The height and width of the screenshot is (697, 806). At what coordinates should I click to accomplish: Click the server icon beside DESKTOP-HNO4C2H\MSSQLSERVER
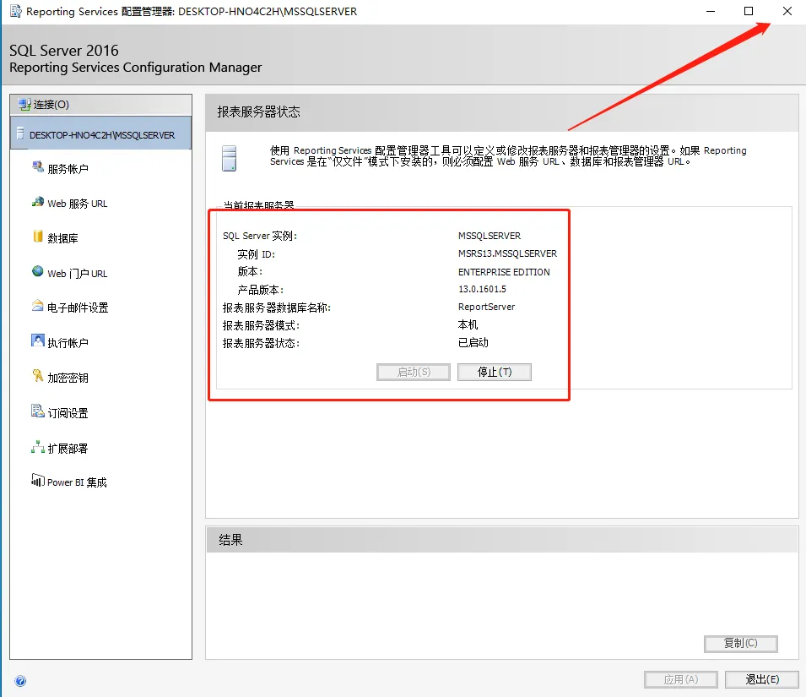(20, 134)
